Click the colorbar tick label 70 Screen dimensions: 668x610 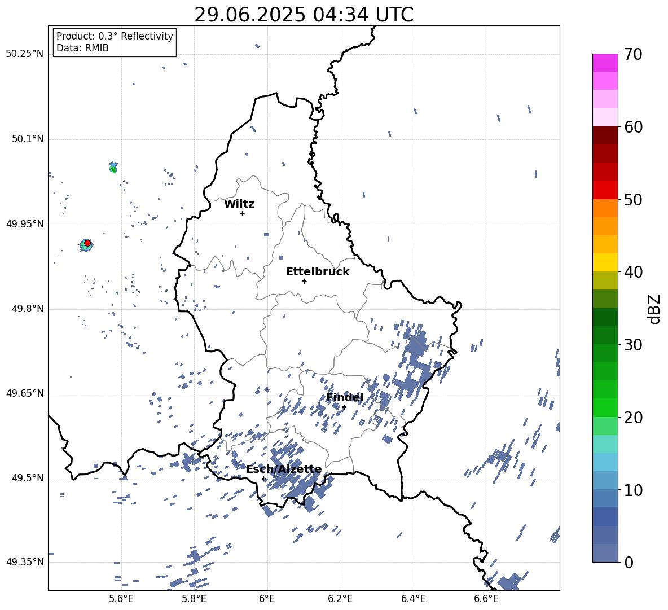(x=633, y=54)
